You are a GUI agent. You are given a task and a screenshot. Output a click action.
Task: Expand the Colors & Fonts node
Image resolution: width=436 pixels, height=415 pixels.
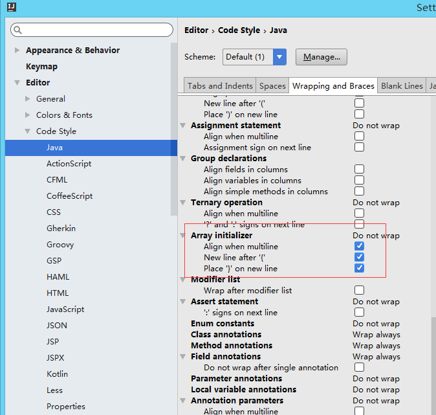point(28,115)
